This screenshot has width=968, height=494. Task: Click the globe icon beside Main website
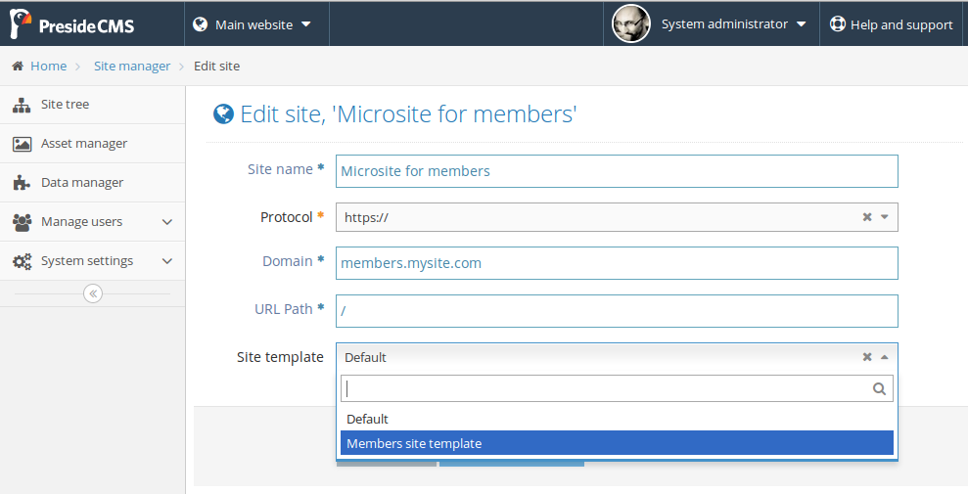click(200, 24)
